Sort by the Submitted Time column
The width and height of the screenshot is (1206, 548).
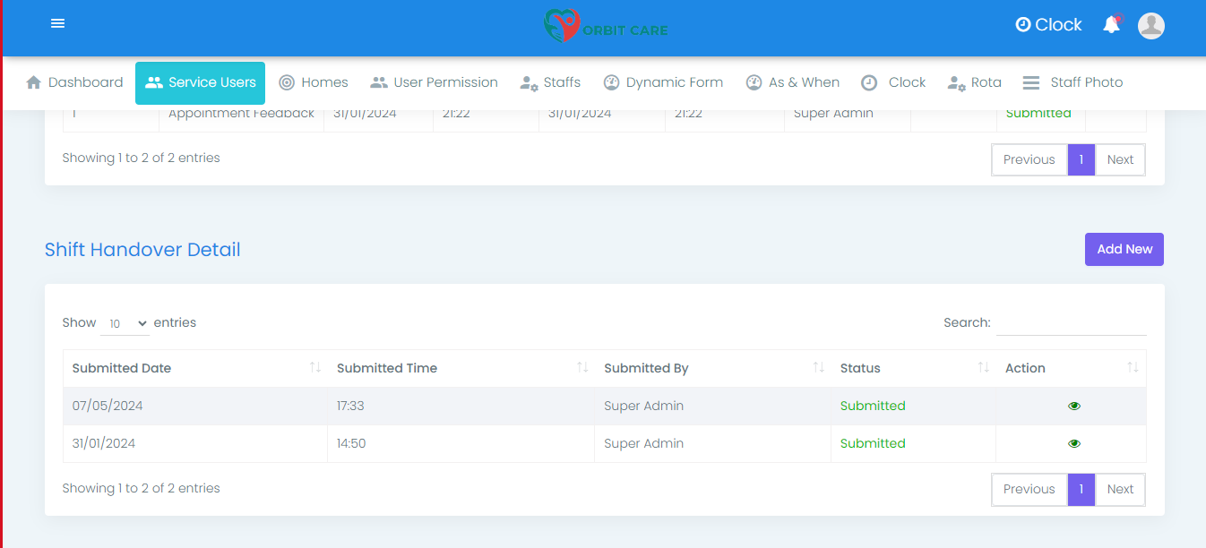click(x=387, y=368)
